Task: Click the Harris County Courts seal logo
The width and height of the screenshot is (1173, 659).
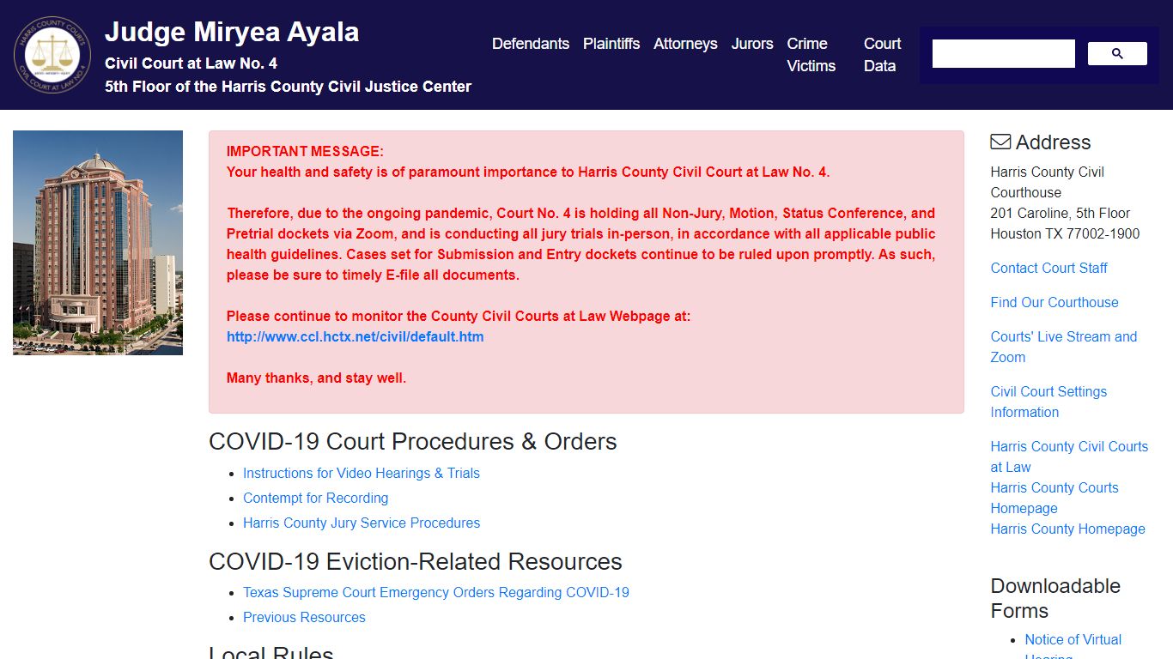Action: (x=52, y=55)
